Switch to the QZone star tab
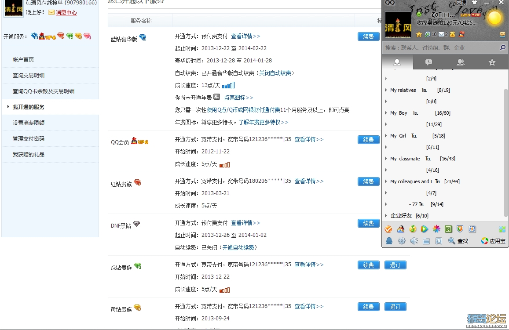This screenshot has width=509, height=330. coord(492,62)
